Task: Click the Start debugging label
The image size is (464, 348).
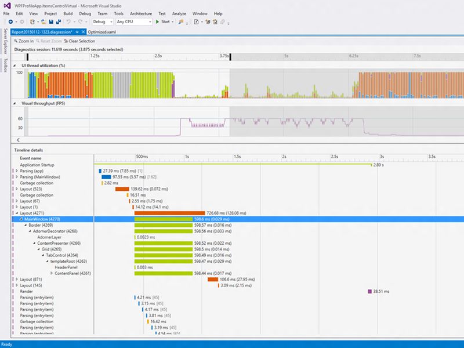Action: click(x=165, y=21)
